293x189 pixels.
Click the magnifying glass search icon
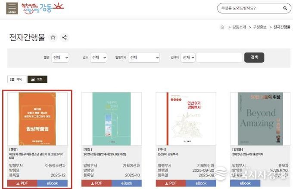pyautogui.click(x=285, y=8)
